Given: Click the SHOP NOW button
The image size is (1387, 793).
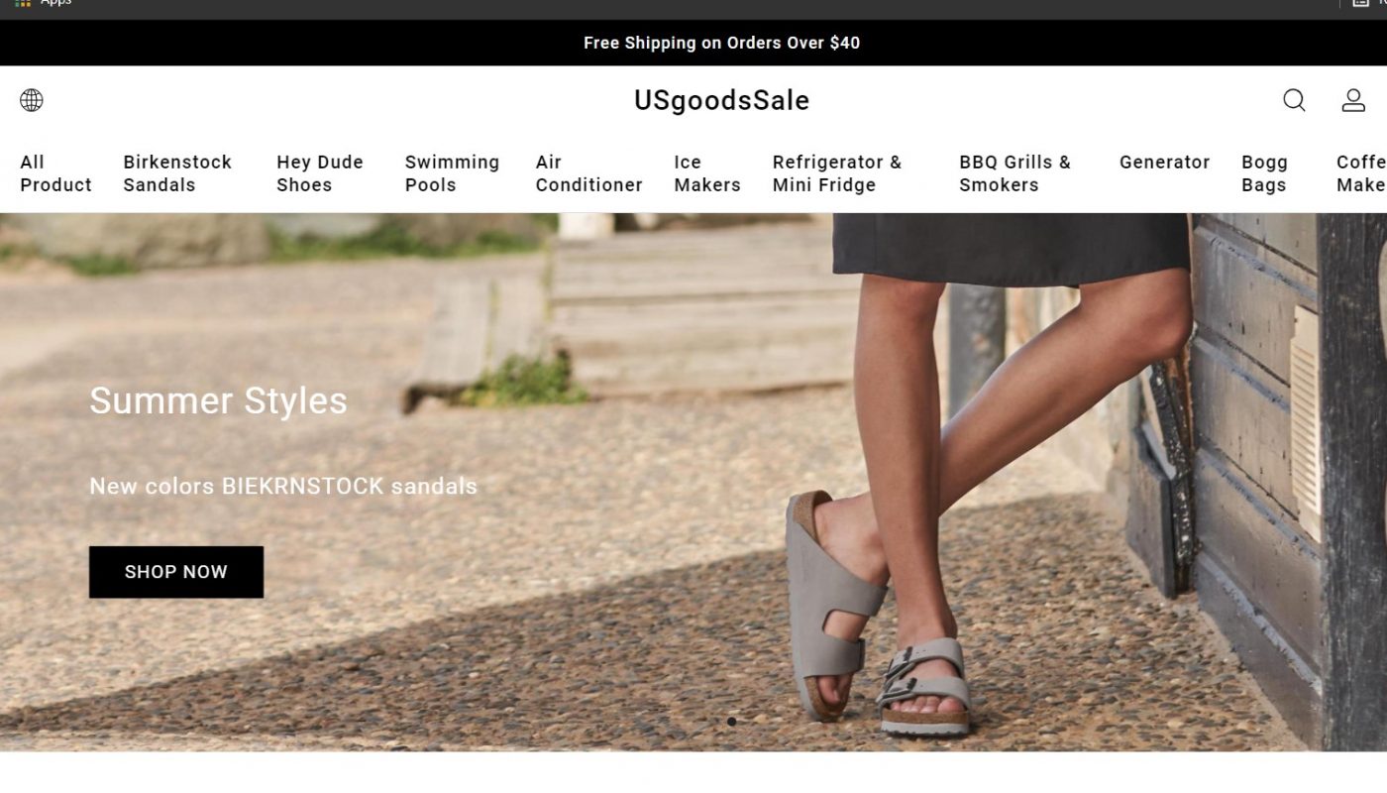Looking at the screenshot, I should pos(176,572).
